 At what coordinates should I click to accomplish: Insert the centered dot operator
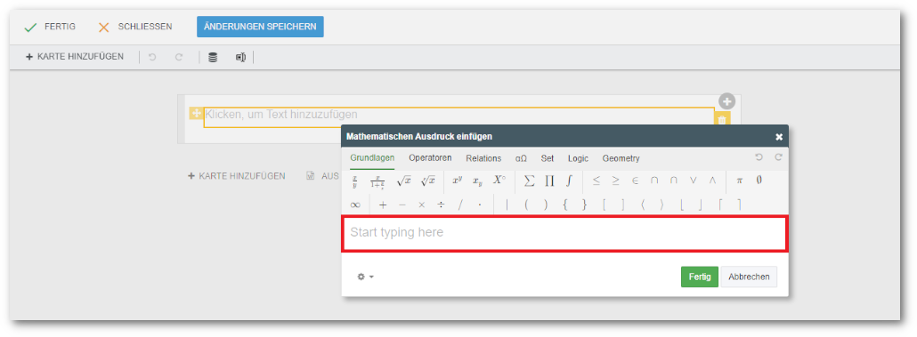(x=480, y=205)
